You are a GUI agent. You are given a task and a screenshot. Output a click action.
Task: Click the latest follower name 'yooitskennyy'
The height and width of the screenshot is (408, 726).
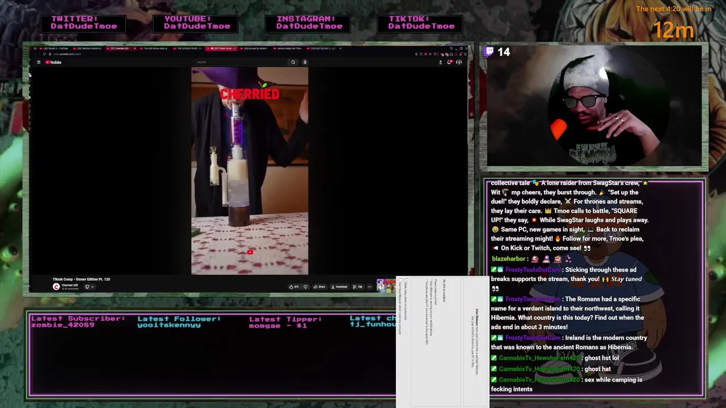pyautogui.click(x=169, y=325)
